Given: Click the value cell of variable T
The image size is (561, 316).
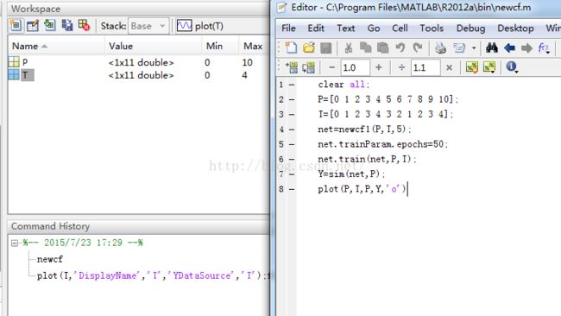Looking at the screenshot, I should pyautogui.click(x=141, y=75).
